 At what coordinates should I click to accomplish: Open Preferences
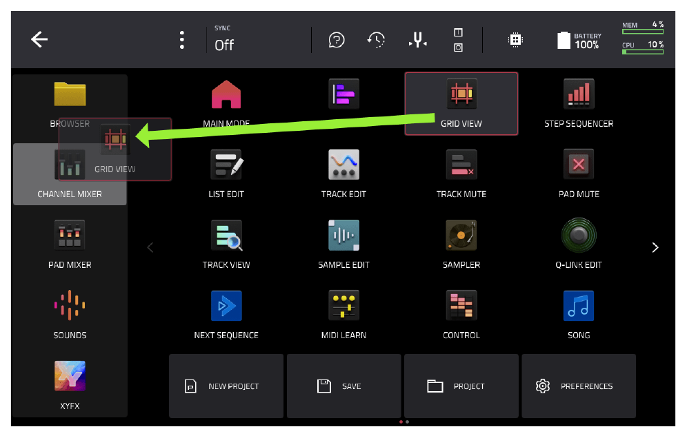578,386
